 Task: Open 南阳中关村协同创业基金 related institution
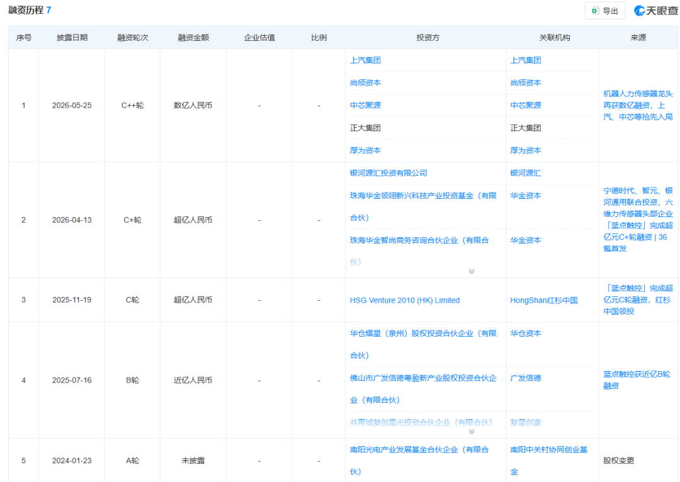(549, 461)
